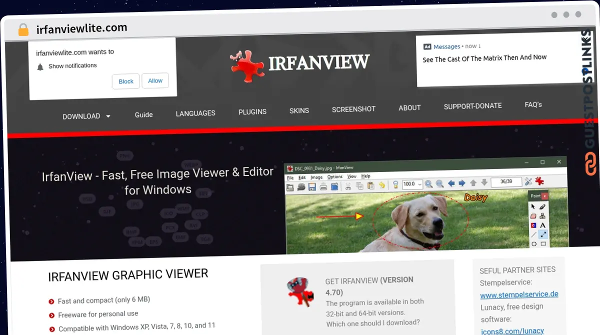Visit the www.stempelservice.de link
This screenshot has width=600, height=335.
click(519, 294)
